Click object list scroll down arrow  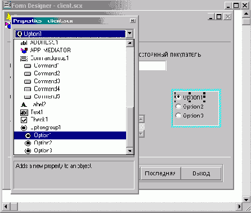coord(130,151)
